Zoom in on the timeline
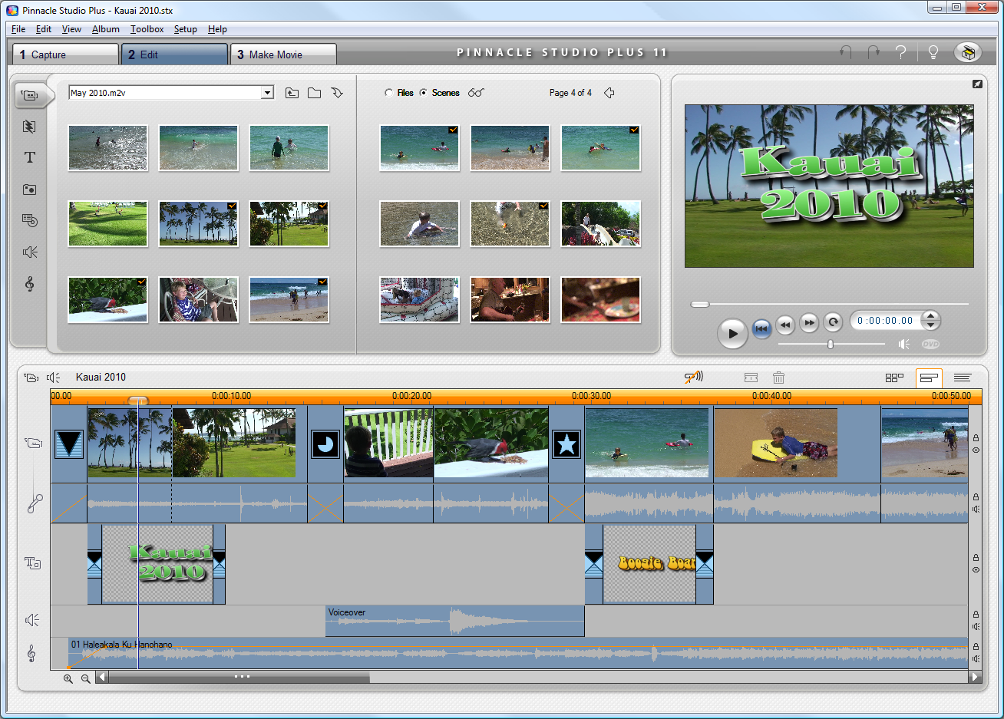This screenshot has height=719, width=1004. coord(68,678)
